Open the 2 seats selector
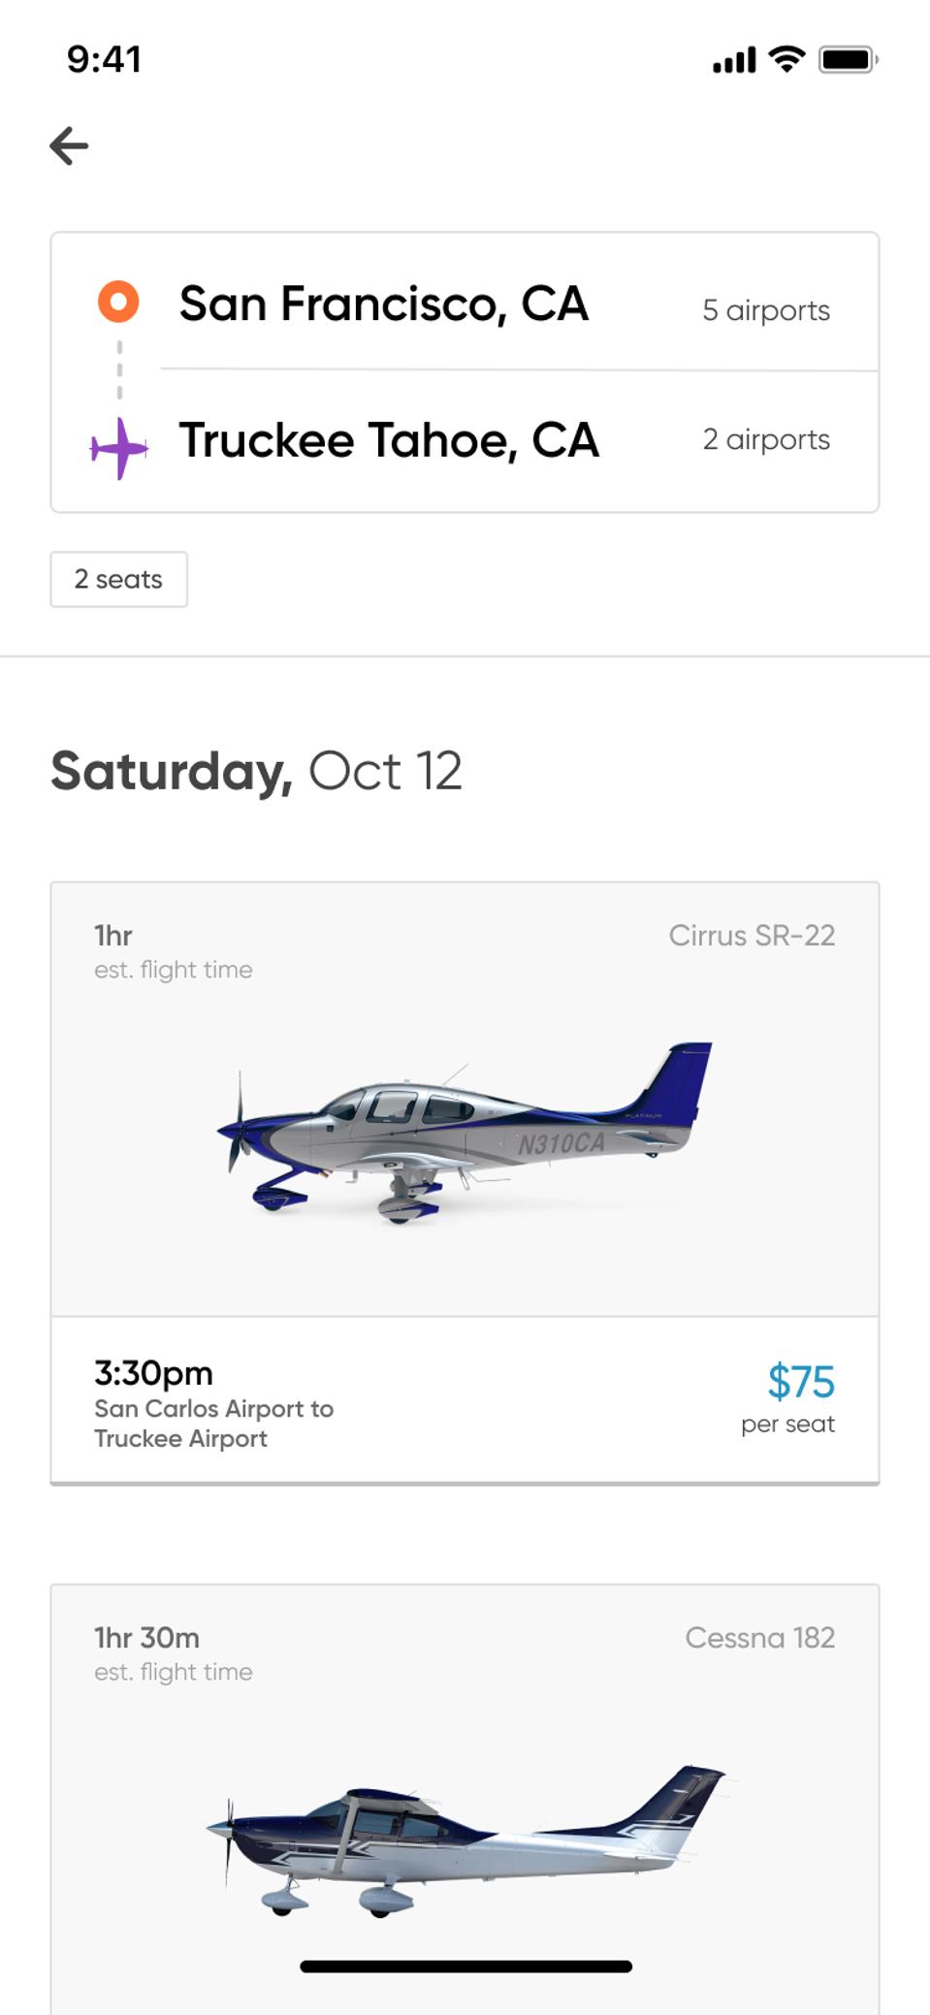 118,579
